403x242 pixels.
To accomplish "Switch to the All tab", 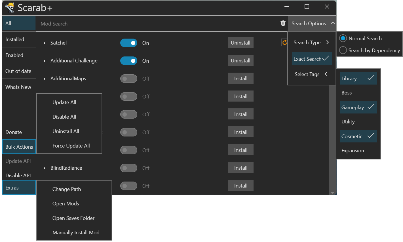I will click(x=19, y=24).
